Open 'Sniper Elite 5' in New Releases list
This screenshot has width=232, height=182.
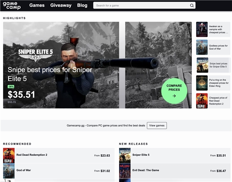point(141,155)
